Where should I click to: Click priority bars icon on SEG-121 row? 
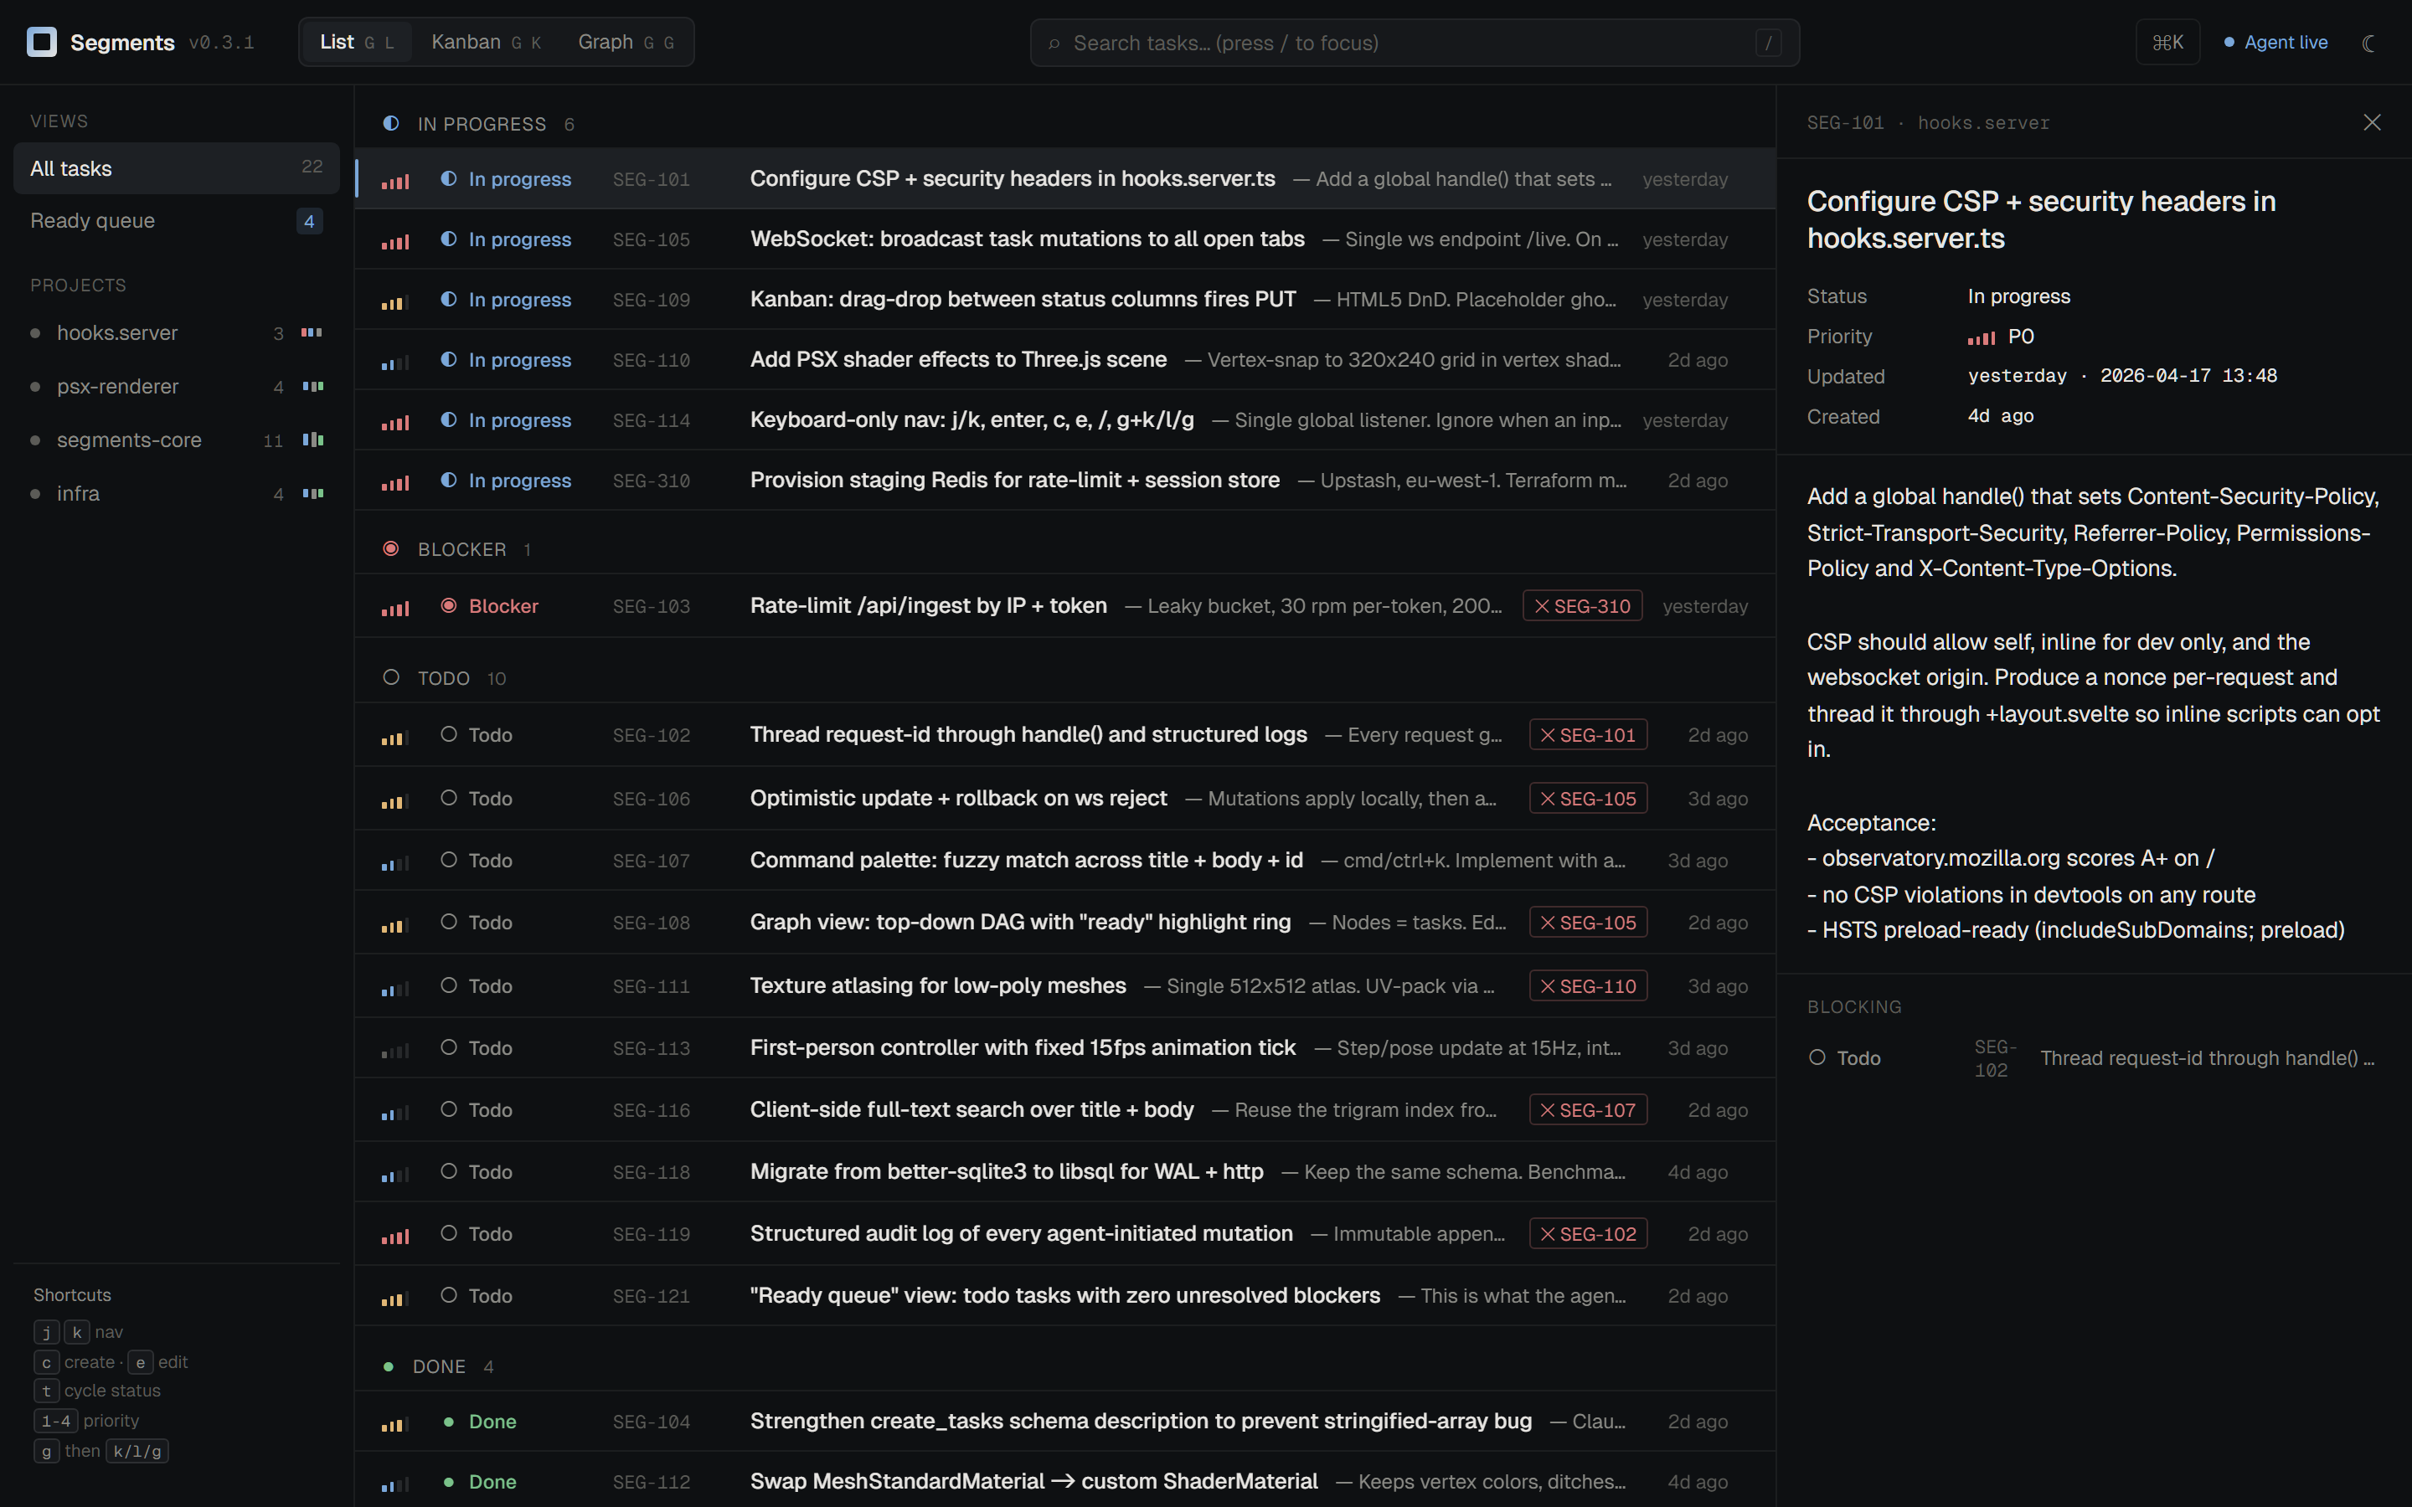395,1298
